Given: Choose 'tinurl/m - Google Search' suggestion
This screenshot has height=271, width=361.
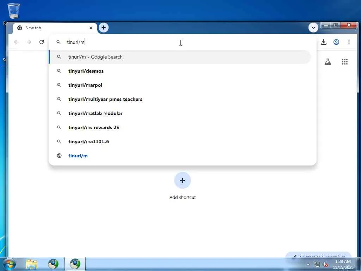Looking at the screenshot, I should 180,57.
